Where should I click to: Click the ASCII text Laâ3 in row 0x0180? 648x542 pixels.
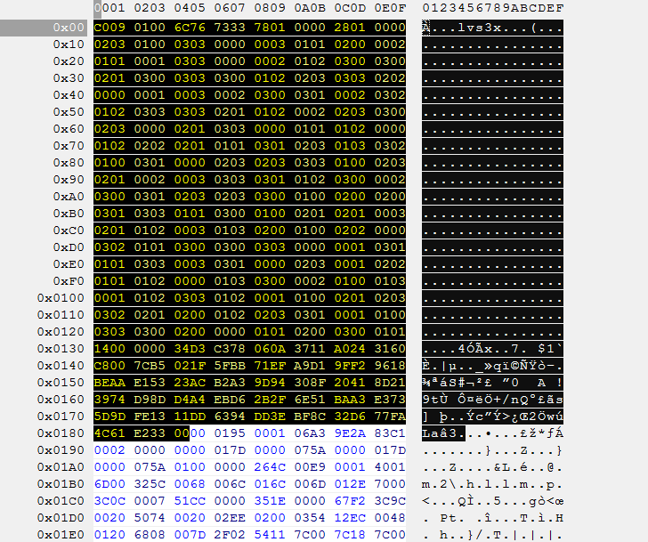(x=440, y=433)
